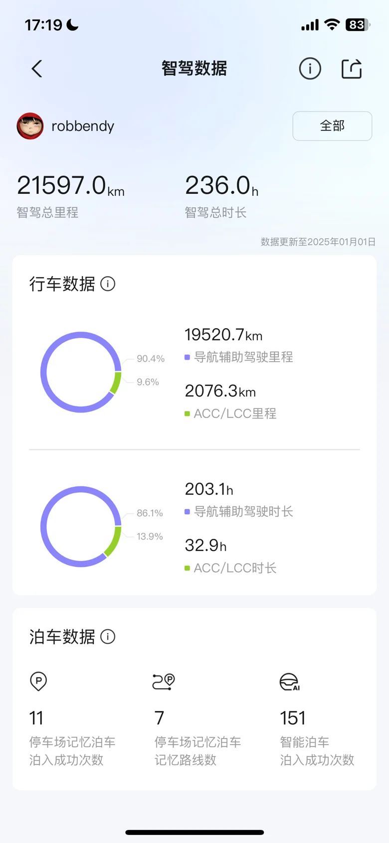Select 智能泊车 泊入成功次数 count 151

pos(293,718)
